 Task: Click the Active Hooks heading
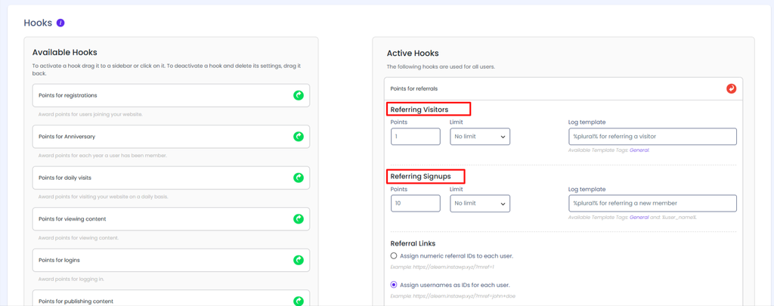(413, 54)
